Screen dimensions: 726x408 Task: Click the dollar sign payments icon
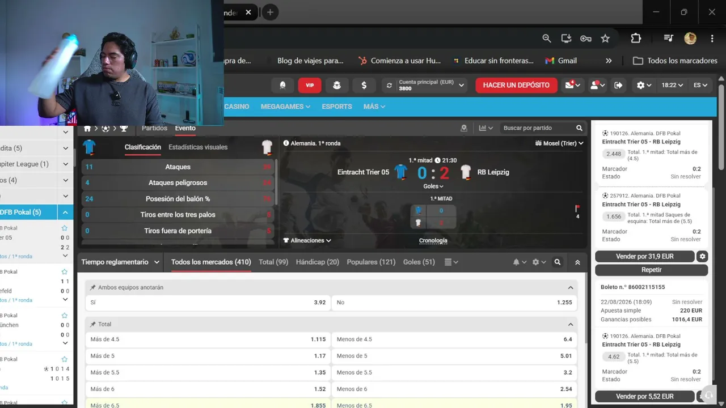pyautogui.click(x=364, y=85)
